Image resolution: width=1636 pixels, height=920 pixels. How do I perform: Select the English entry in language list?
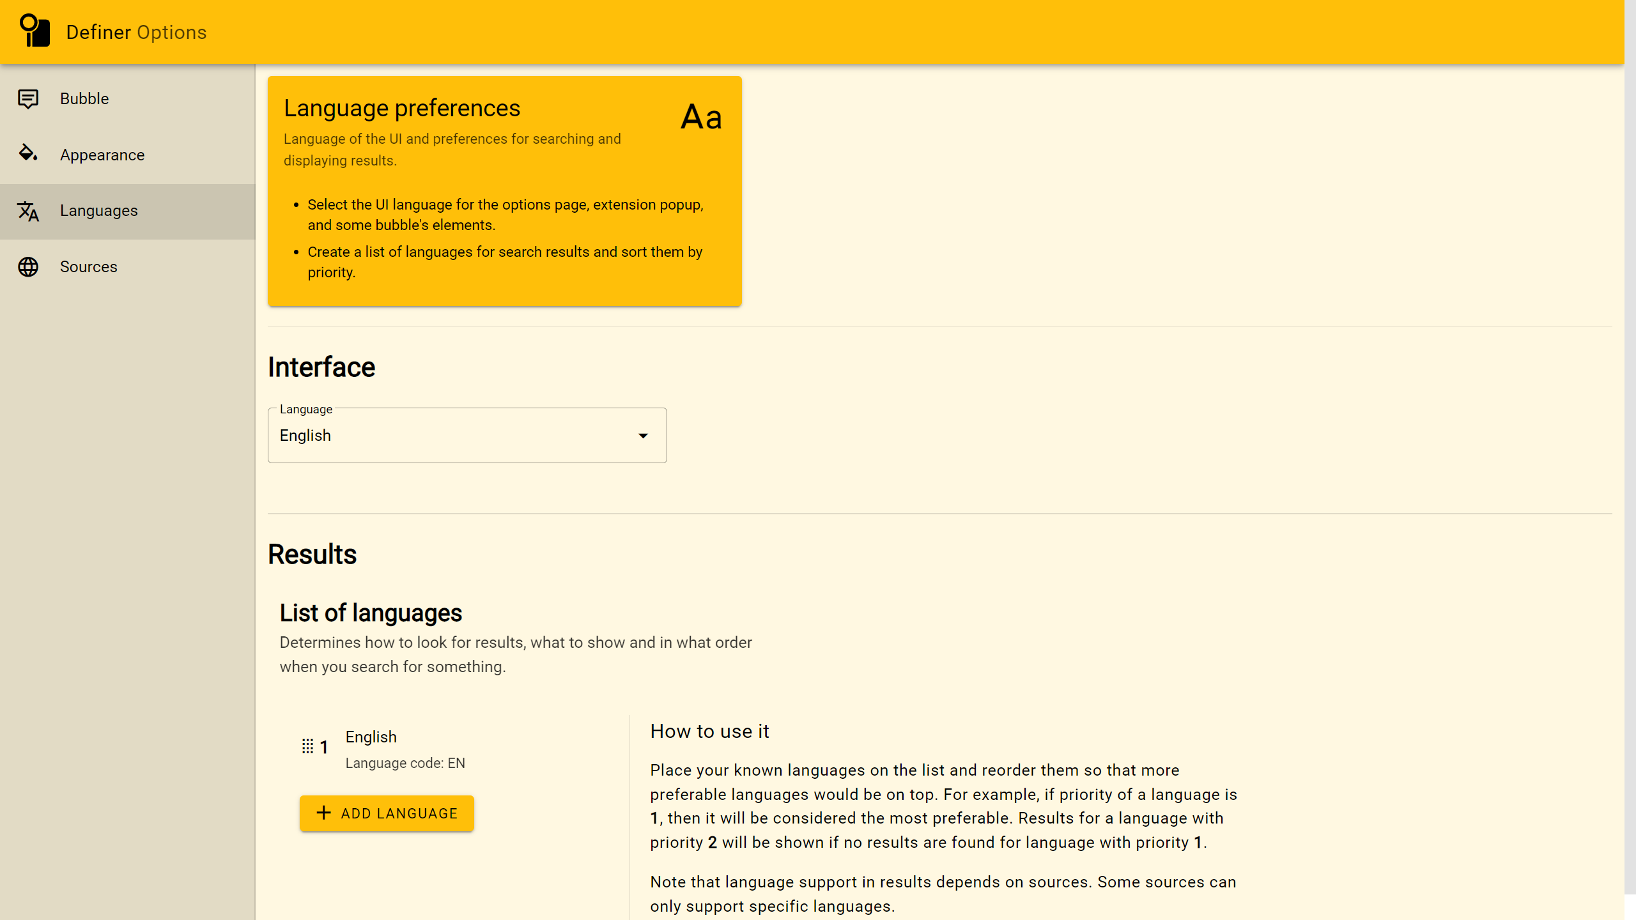click(x=371, y=737)
